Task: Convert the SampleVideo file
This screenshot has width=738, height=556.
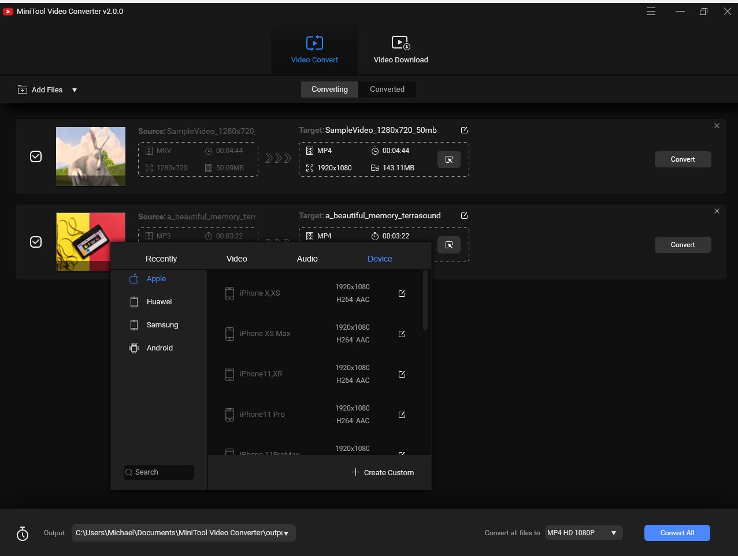Action: click(x=683, y=159)
